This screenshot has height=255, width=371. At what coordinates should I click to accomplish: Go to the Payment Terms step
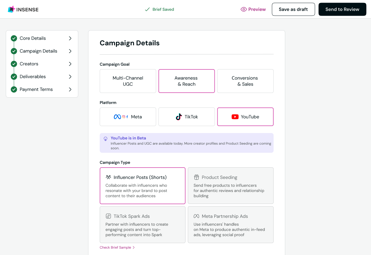(42, 89)
